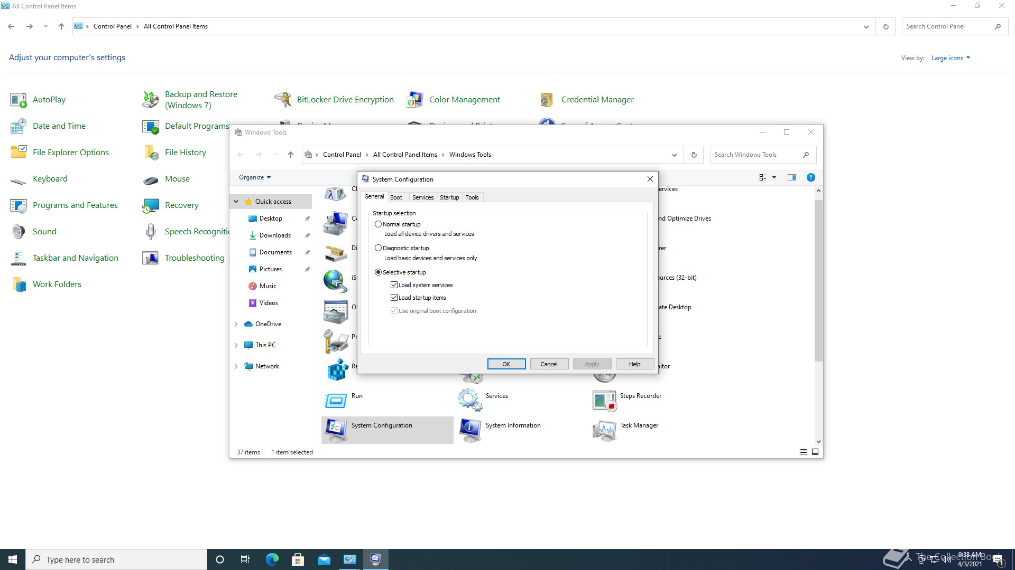Screen dimensions: 1015x570
Task: Open Taskbar and Navigation icon
Action: pos(19,258)
